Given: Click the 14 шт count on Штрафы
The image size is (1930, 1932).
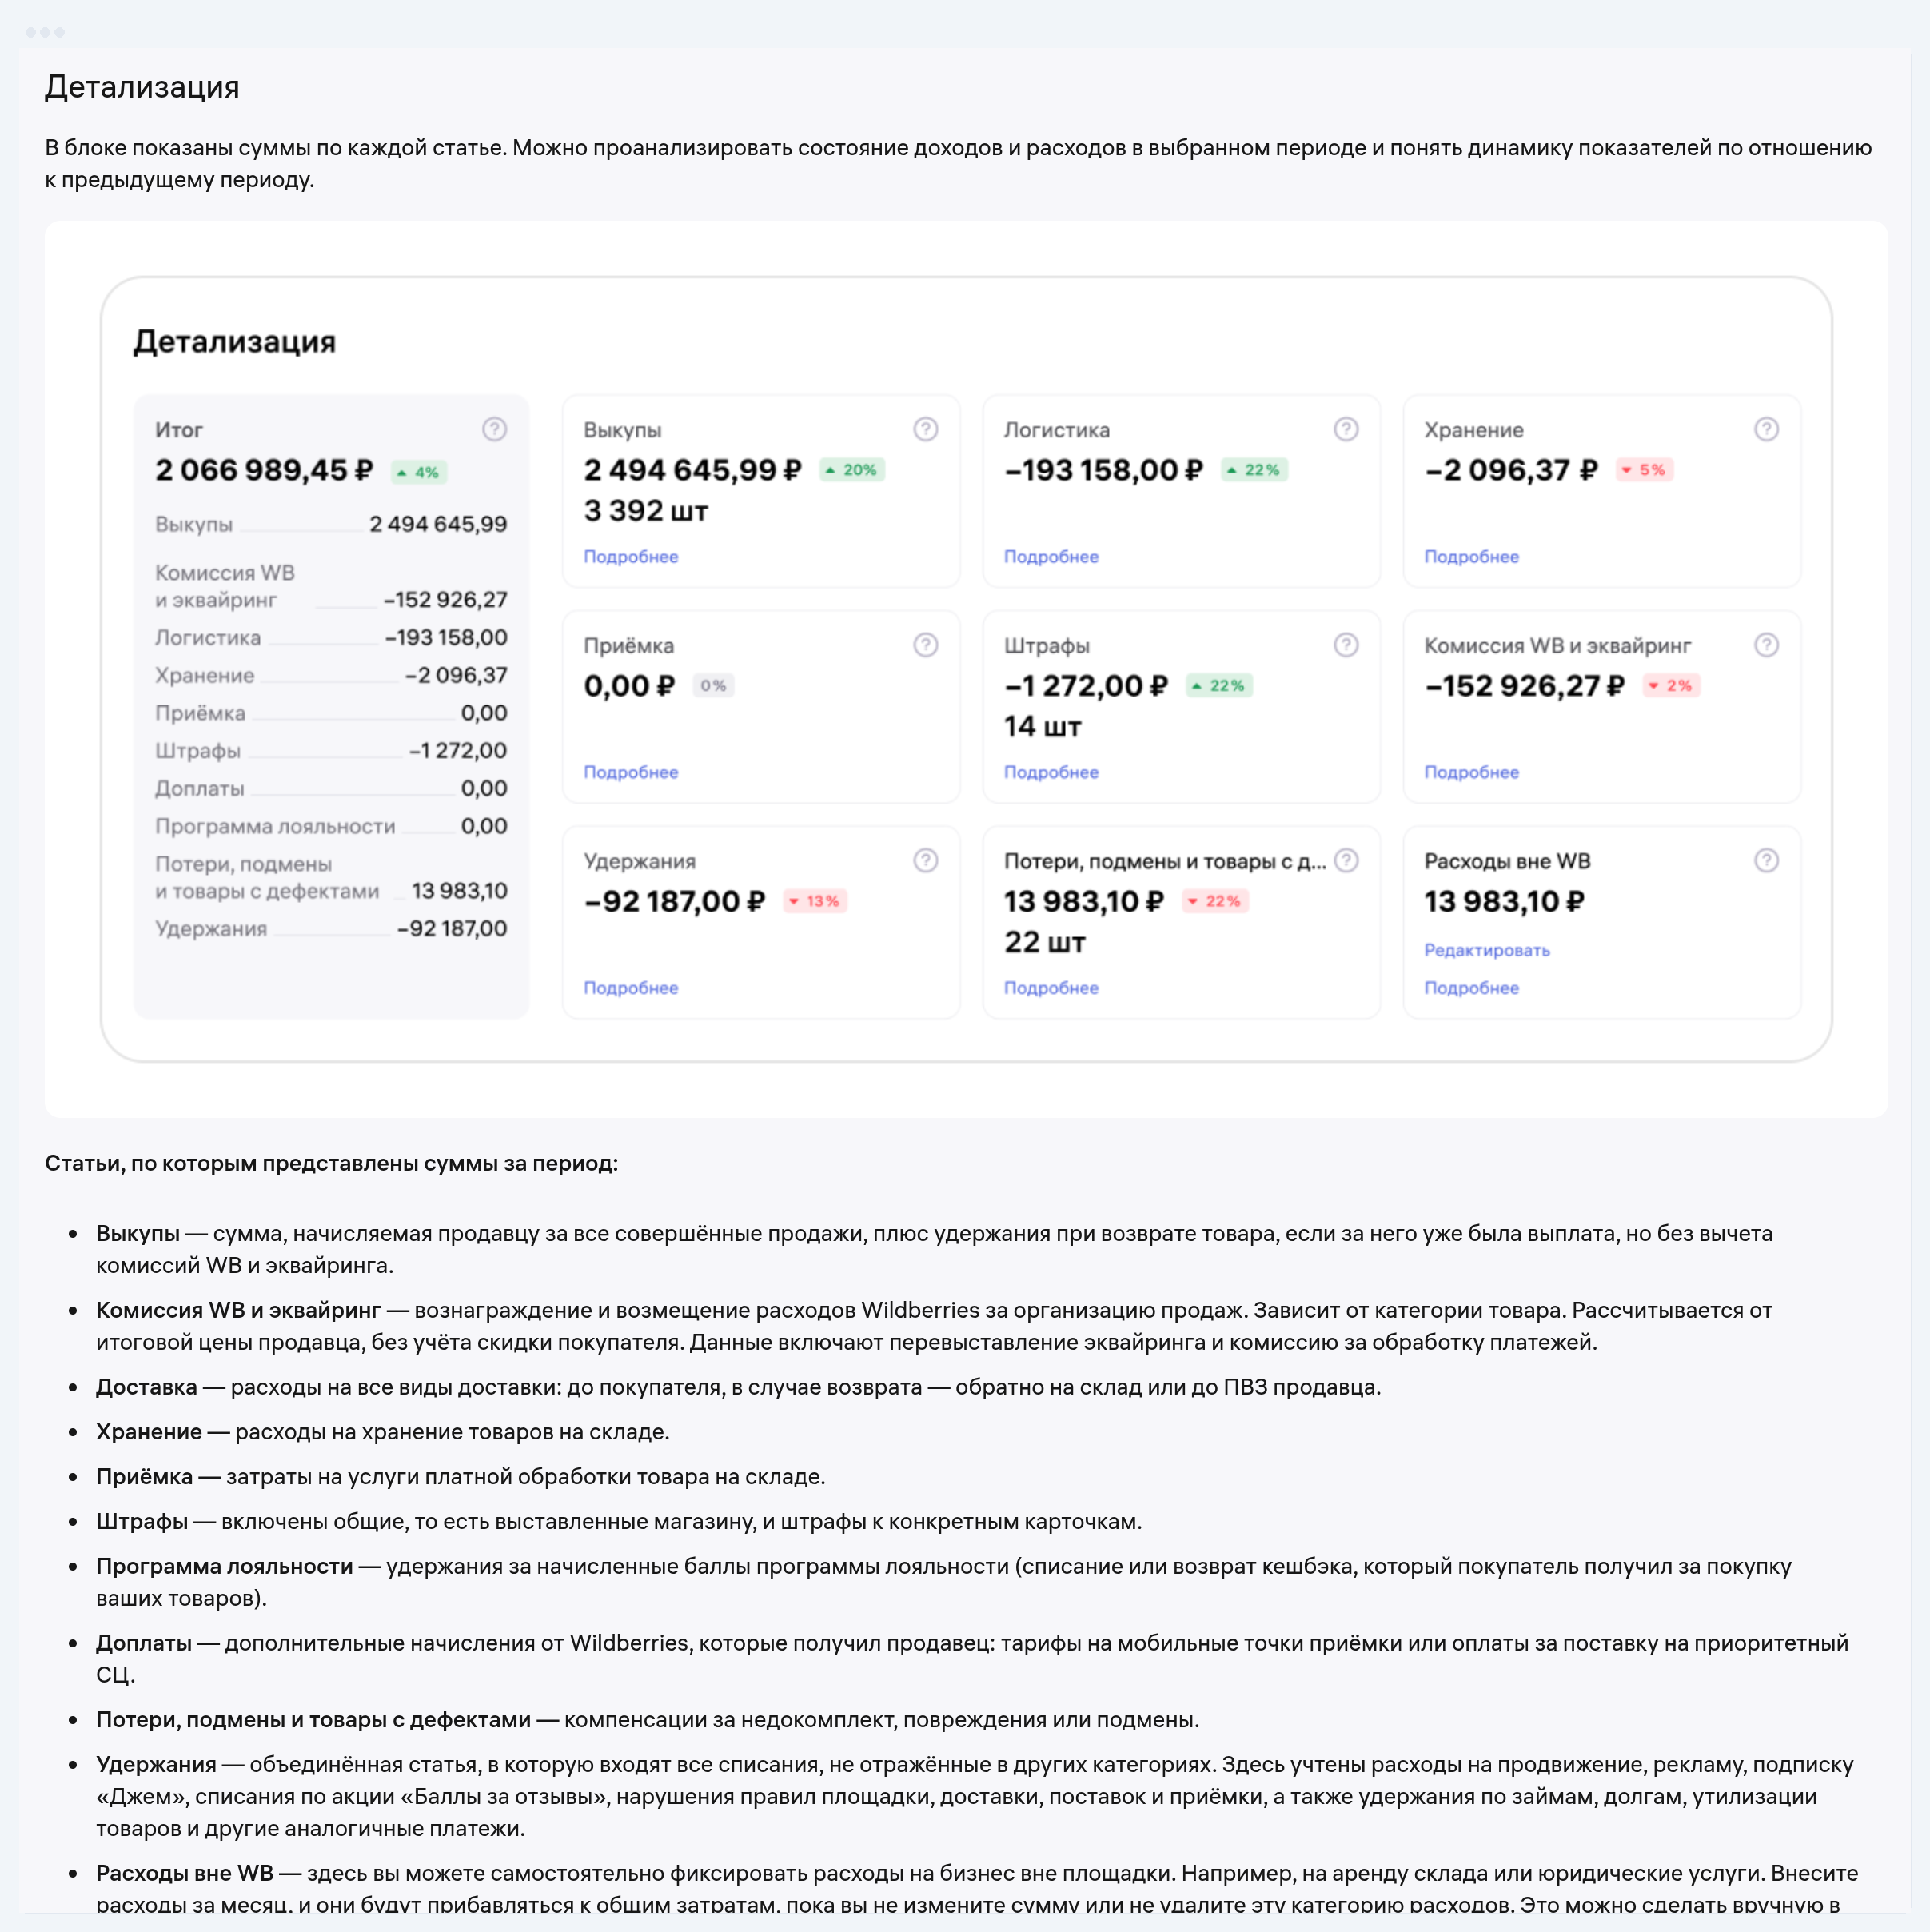Looking at the screenshot, I should click(1043, 726).
